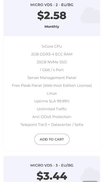This screenshot has height=182, width=102.
Task: Click the $3.44 price text
Action: [52, 176]
